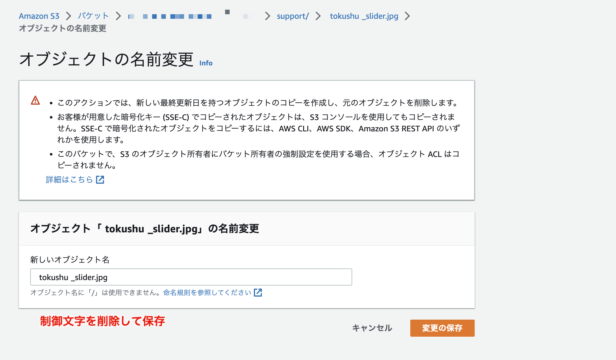
Task: Click chevron before support/ breadcrumb
Action: click(x=267, y=16)
